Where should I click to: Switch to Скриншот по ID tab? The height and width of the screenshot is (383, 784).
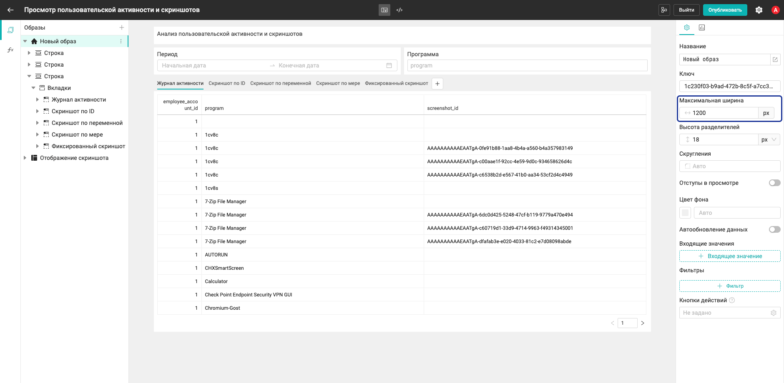coord(227,83)
